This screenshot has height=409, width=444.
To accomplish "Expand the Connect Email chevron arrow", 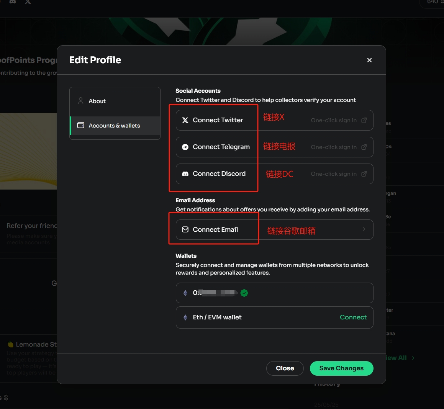I will click(x=364, y=229).
